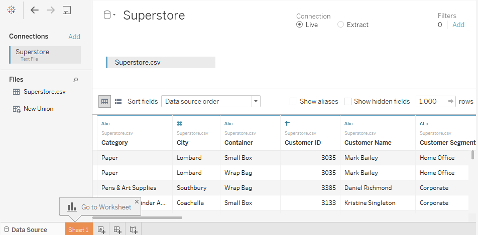Viewport: 478px width, 235px height.
Task: Click Go to Worksheet label
Action: click(106, 207)
